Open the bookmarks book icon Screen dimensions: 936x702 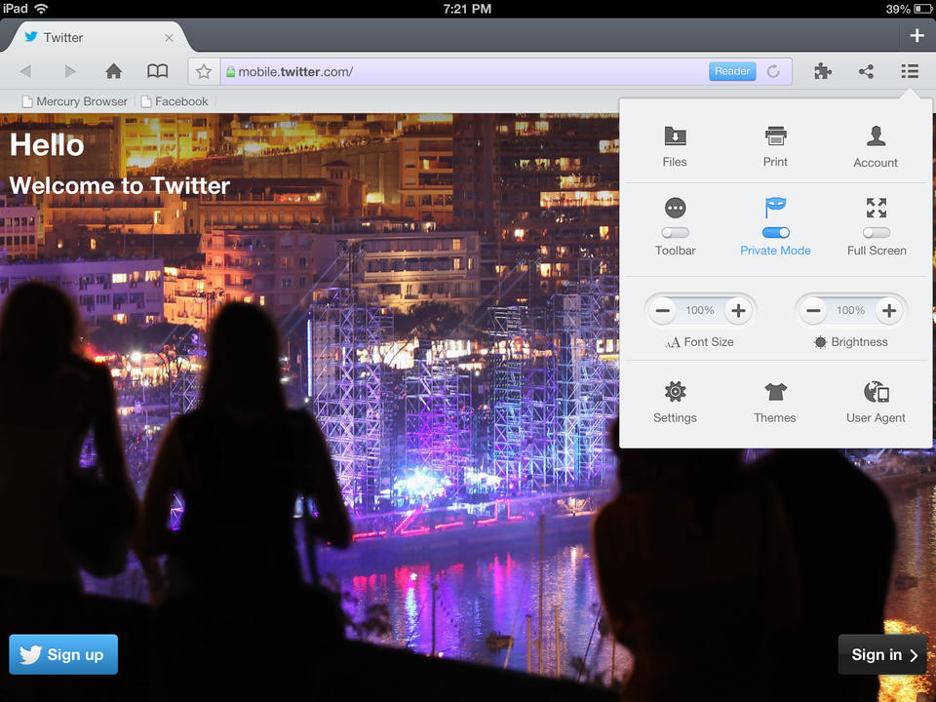click(158, 71)
